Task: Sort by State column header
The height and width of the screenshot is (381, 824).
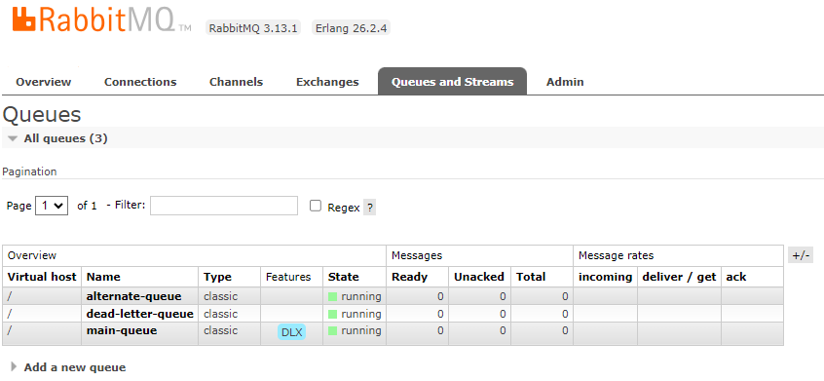Action: (x=344, y=277)
